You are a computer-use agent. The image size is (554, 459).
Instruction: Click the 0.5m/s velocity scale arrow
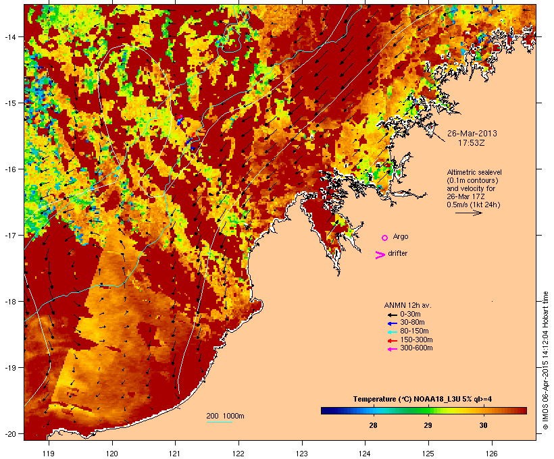468,213
